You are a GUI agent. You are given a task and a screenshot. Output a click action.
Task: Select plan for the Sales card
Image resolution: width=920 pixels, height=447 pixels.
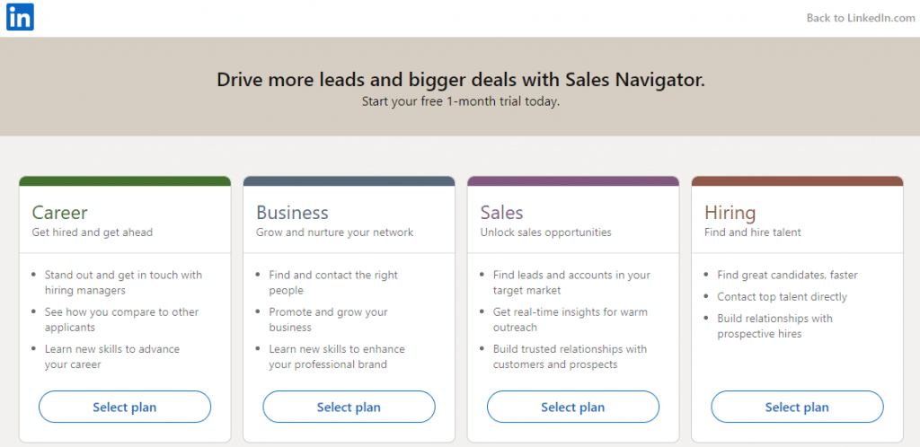tap(572, 407)
